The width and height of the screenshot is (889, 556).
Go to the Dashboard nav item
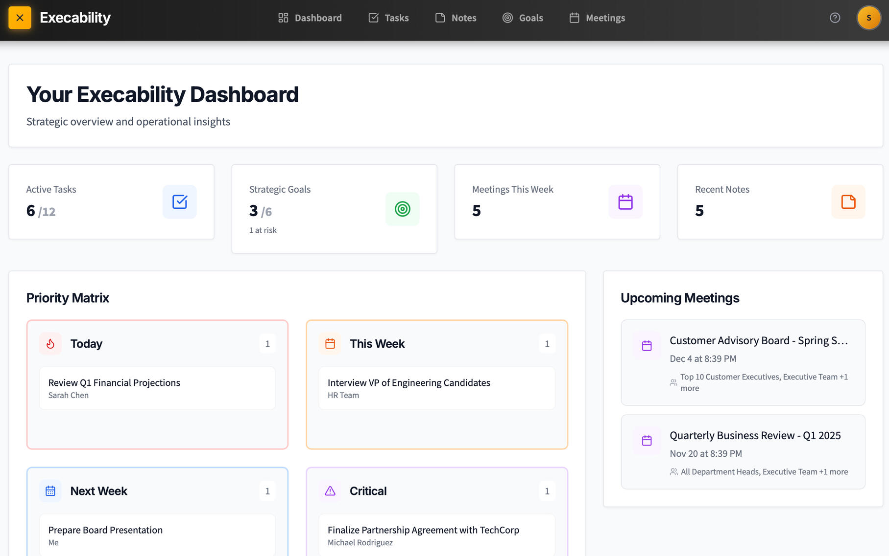(310, 18)
